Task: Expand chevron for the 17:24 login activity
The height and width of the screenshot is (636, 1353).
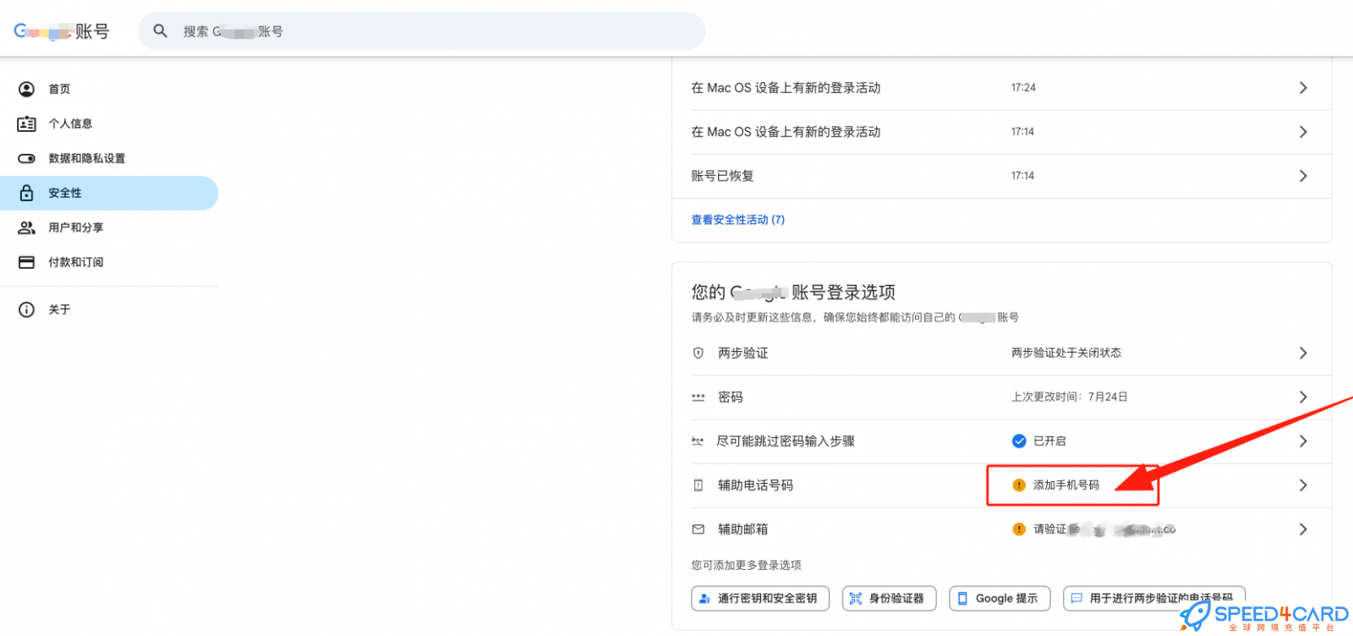Action: (x=1303, y=88)
